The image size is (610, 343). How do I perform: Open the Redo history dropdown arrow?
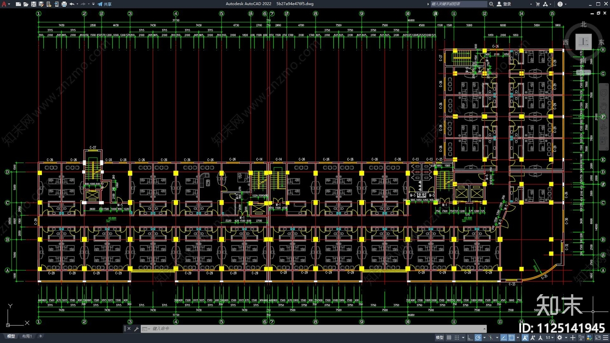pos(89,4)
